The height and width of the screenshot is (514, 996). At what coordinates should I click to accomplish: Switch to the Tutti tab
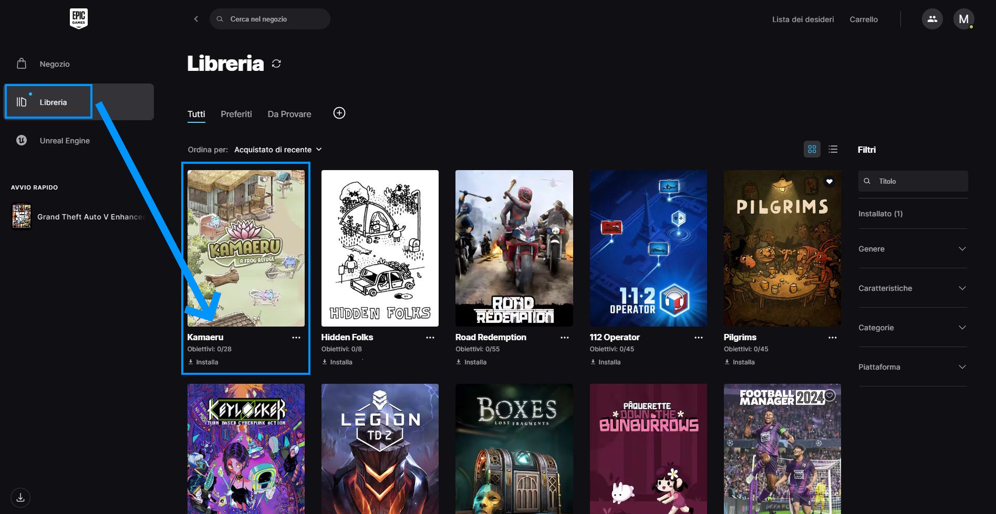(x=196, y=114)
